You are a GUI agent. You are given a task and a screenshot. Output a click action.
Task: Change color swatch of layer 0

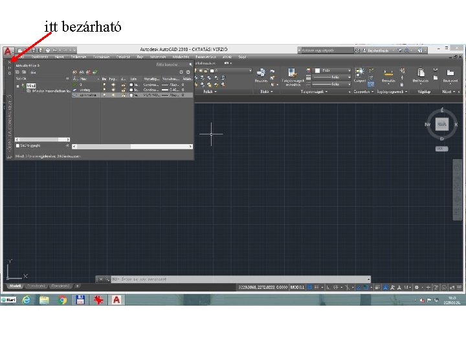tap(131, 85)
